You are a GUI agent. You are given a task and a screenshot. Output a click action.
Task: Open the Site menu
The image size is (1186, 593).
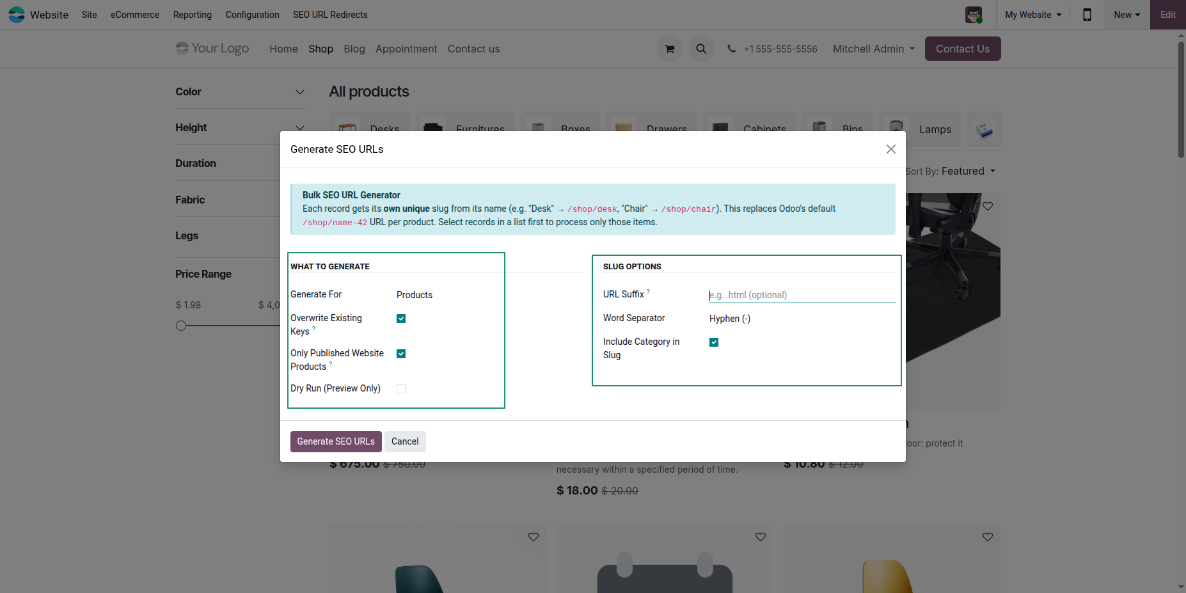pos(90,14)
